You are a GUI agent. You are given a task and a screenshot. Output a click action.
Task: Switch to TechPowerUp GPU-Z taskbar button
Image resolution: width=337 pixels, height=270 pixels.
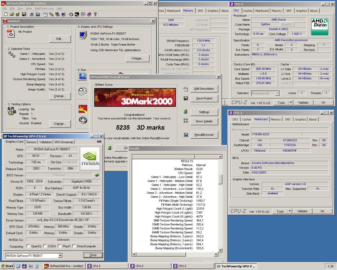[236, 266]
